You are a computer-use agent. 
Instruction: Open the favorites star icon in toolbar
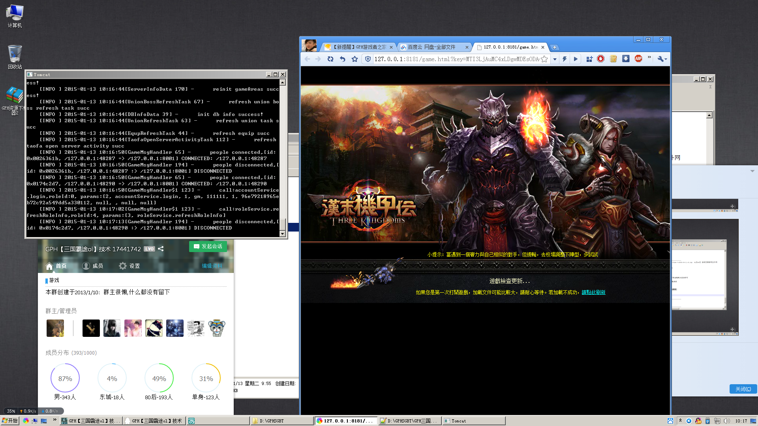pos(355,59)
